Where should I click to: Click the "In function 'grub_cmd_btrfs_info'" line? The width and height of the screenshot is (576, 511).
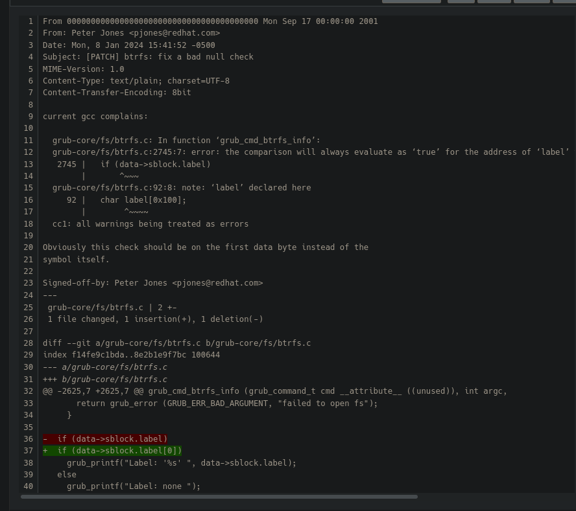[186, 141]
